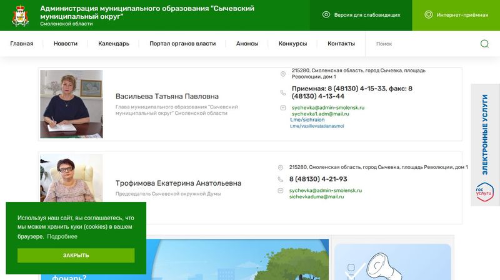Click the municipal coat of arms logo
The height and width of the screenshot is (280, 500).
point(20,16)
